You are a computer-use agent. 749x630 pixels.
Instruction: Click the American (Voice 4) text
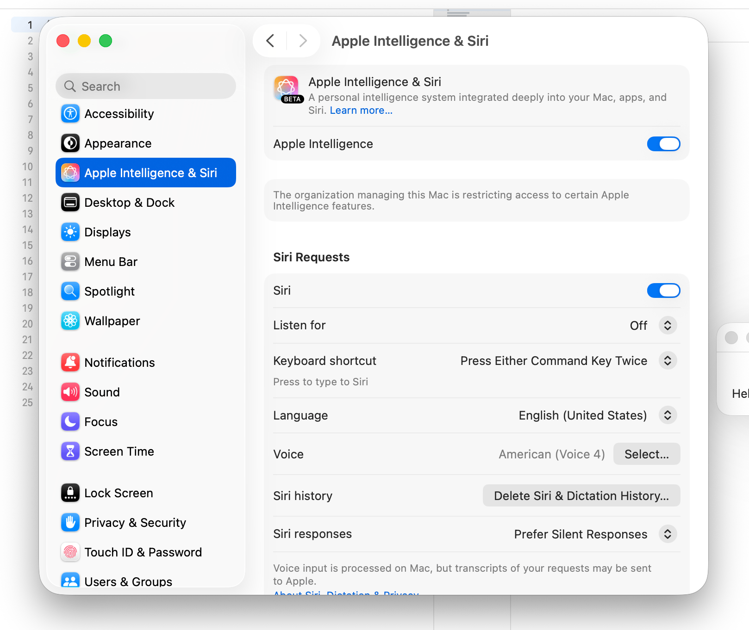pyautogui.click(x=552, y=454)
